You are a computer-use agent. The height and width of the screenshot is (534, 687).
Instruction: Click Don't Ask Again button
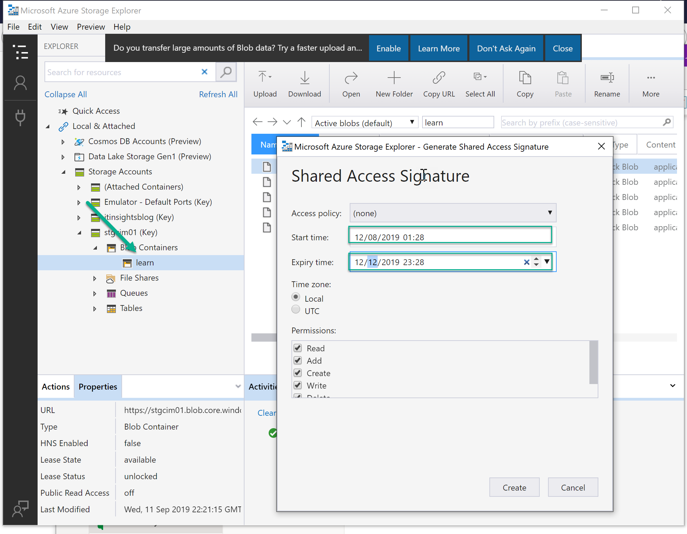[x=506, y=48]
